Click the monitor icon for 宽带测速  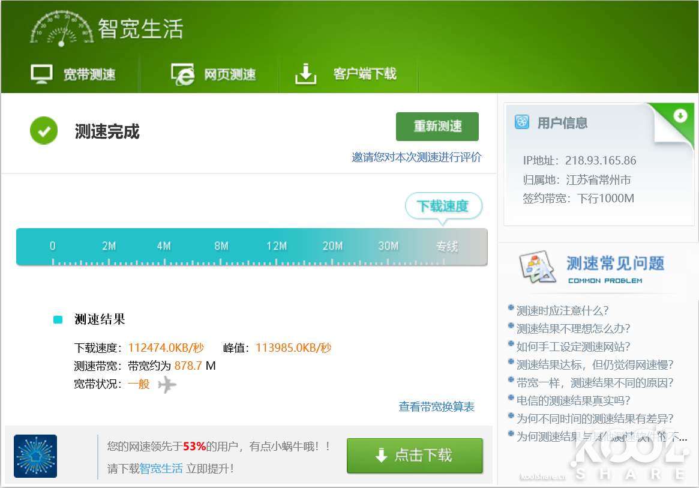click(x=41, y=74)
